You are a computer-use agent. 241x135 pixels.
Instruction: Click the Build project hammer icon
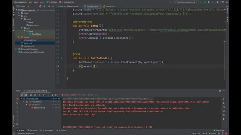170,2
